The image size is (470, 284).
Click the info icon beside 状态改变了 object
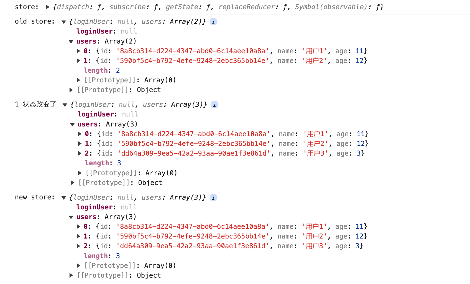[x=214, y=105]
